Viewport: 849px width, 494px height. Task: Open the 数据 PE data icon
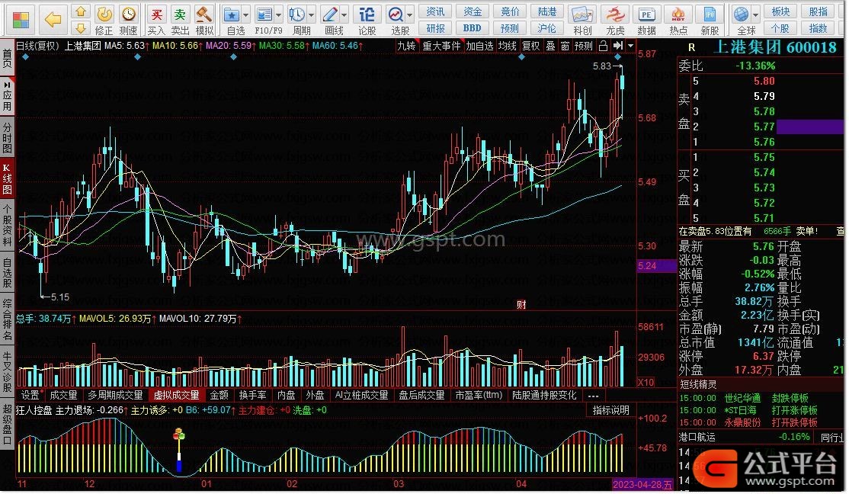[647, 20]
